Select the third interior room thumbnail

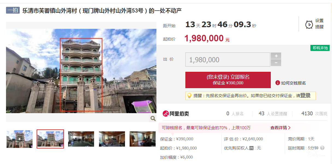click(81, 139)
